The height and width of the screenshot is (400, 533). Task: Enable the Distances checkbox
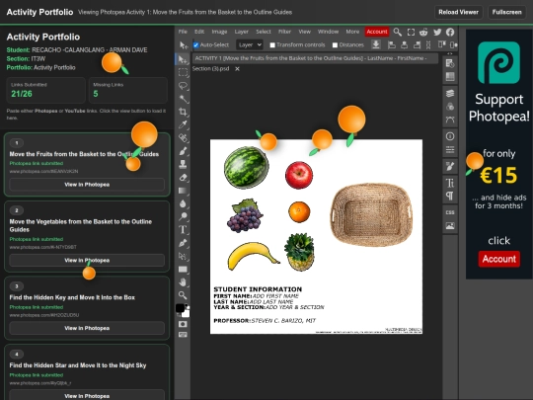[335, 44]
